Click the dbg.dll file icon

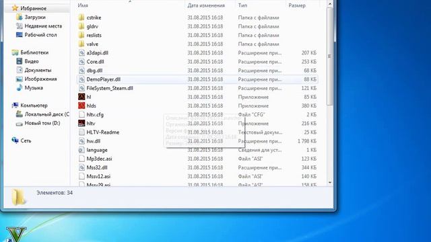click(x=81, y=71)
